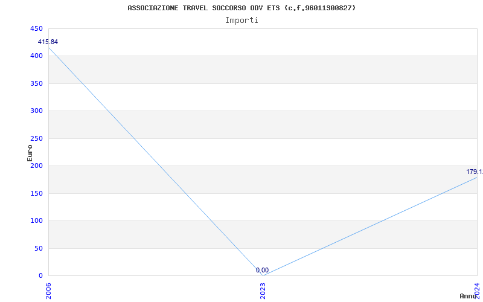
Task: Click the 2023 x-axis label
Action: click(263, 291)
